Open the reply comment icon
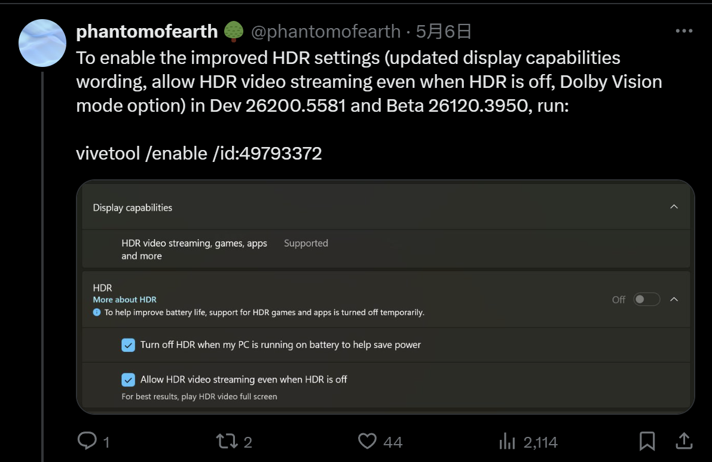Image resolution: width=712 pixels, height=462 pixels. pyautogui.click(x=87, y=441)
